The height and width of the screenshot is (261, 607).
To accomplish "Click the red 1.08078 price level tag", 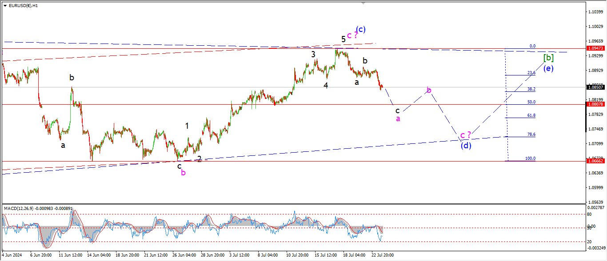I will 594,104.
